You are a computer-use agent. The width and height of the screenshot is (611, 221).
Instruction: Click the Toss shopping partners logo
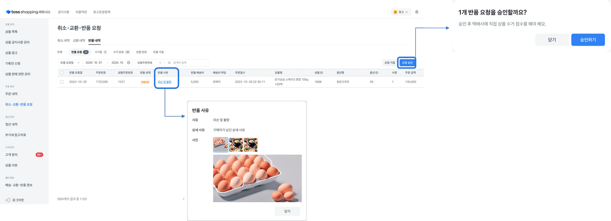28,12
